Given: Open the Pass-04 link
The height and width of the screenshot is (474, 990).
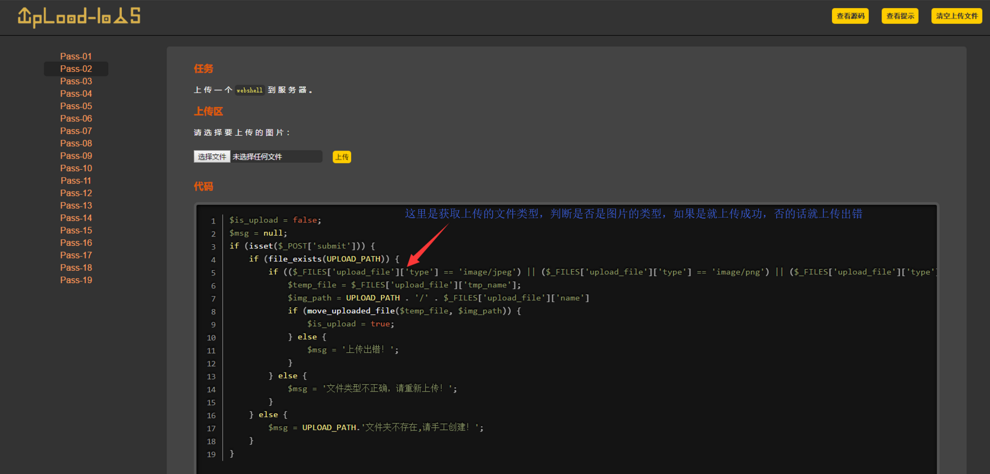Looking at the screenshot, I should 76,94.
